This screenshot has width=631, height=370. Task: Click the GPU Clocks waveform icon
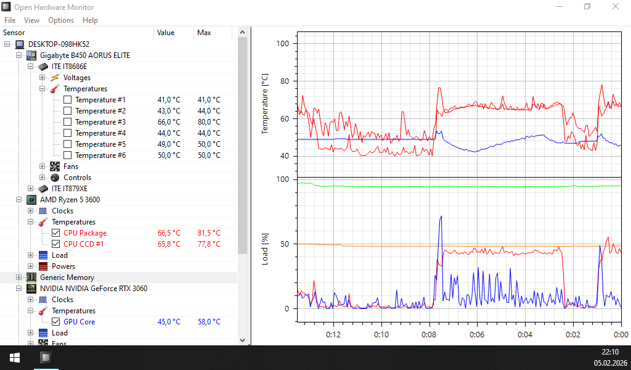pos(43,300)
